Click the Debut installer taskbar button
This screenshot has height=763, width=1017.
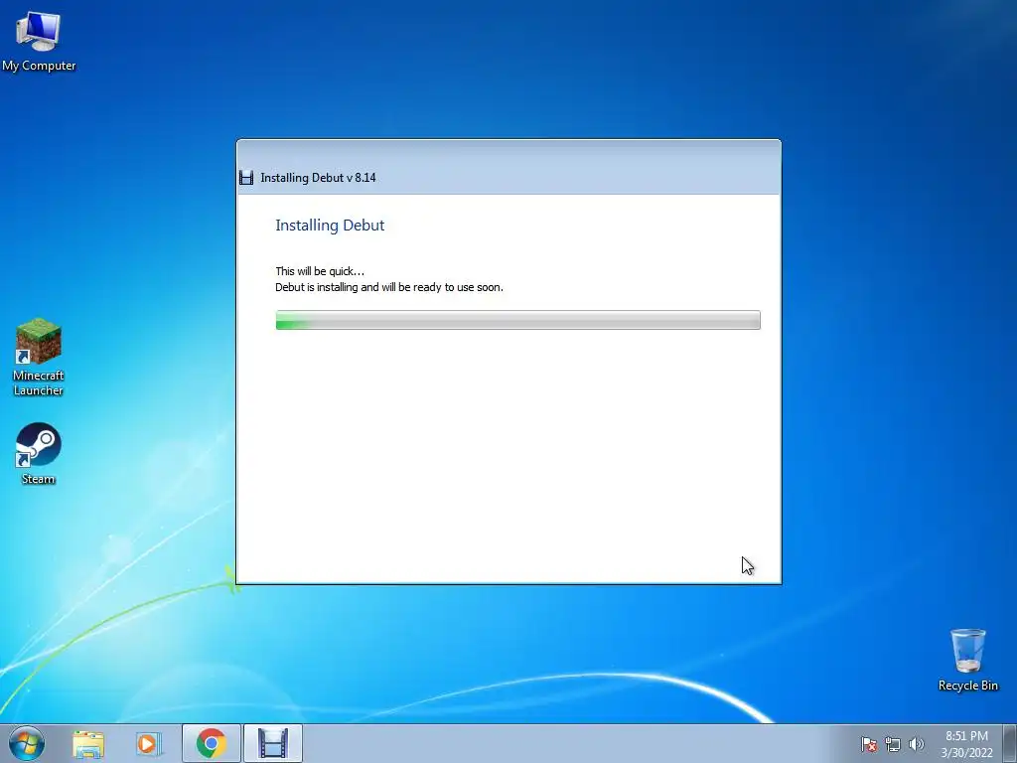(x=273, y=743)
